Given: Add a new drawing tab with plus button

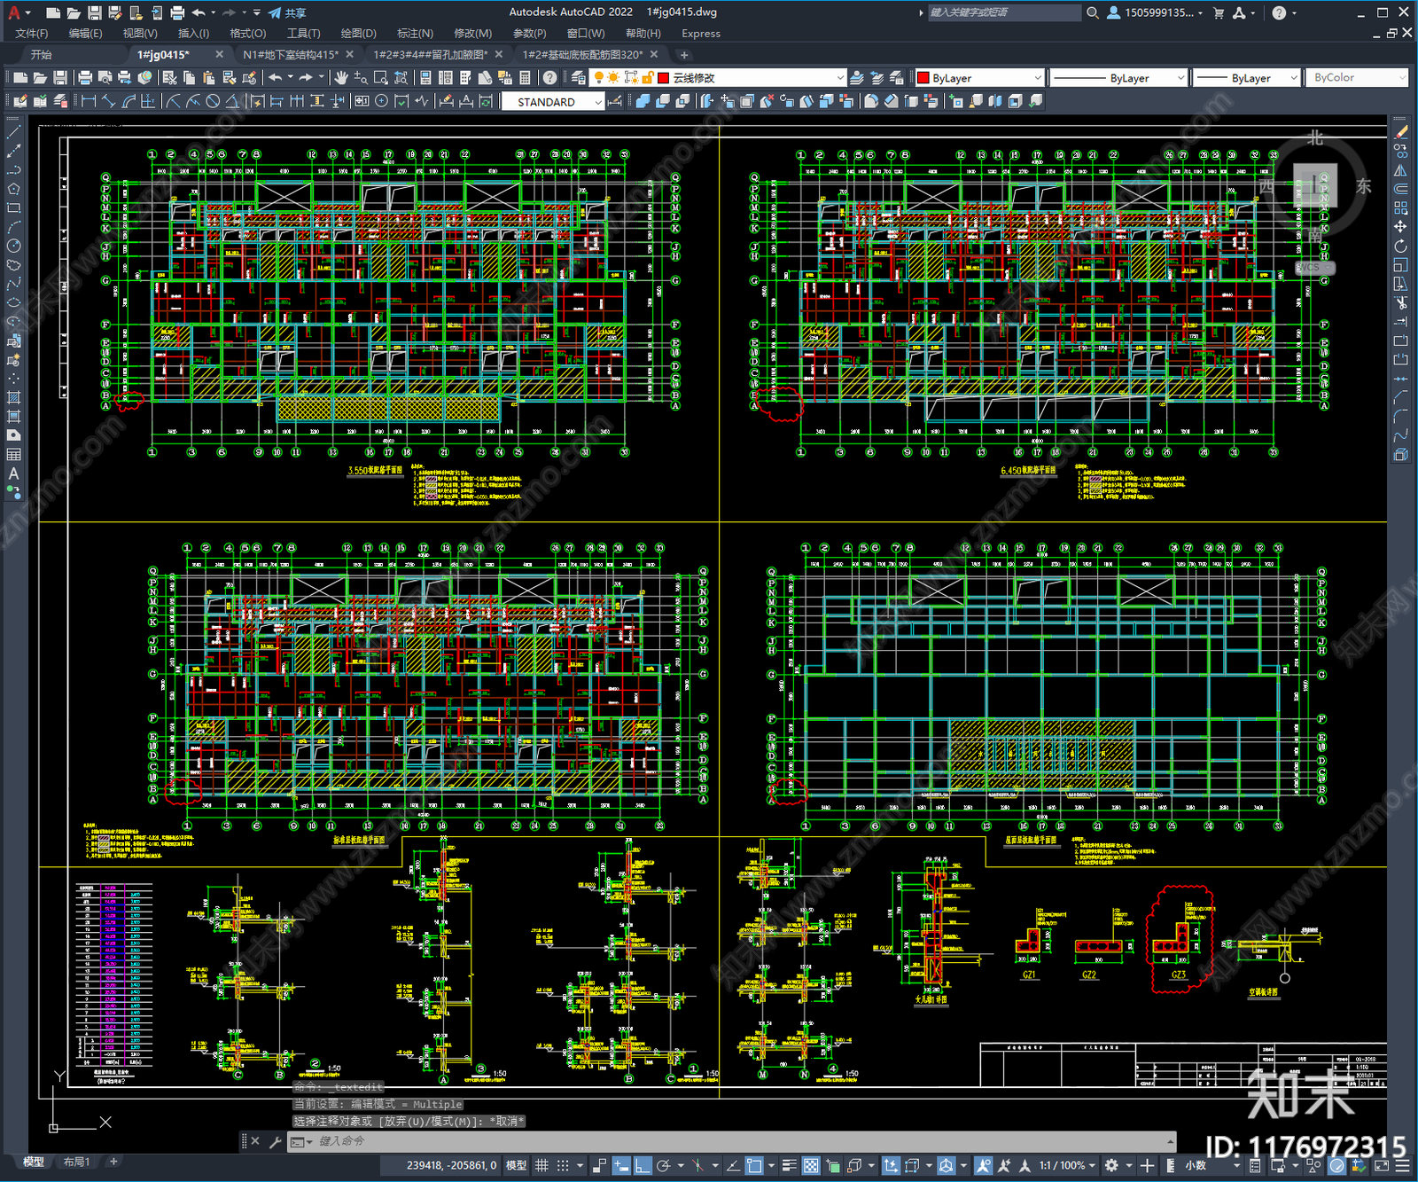Looking at the screenshot, I should tap(684, 55).
